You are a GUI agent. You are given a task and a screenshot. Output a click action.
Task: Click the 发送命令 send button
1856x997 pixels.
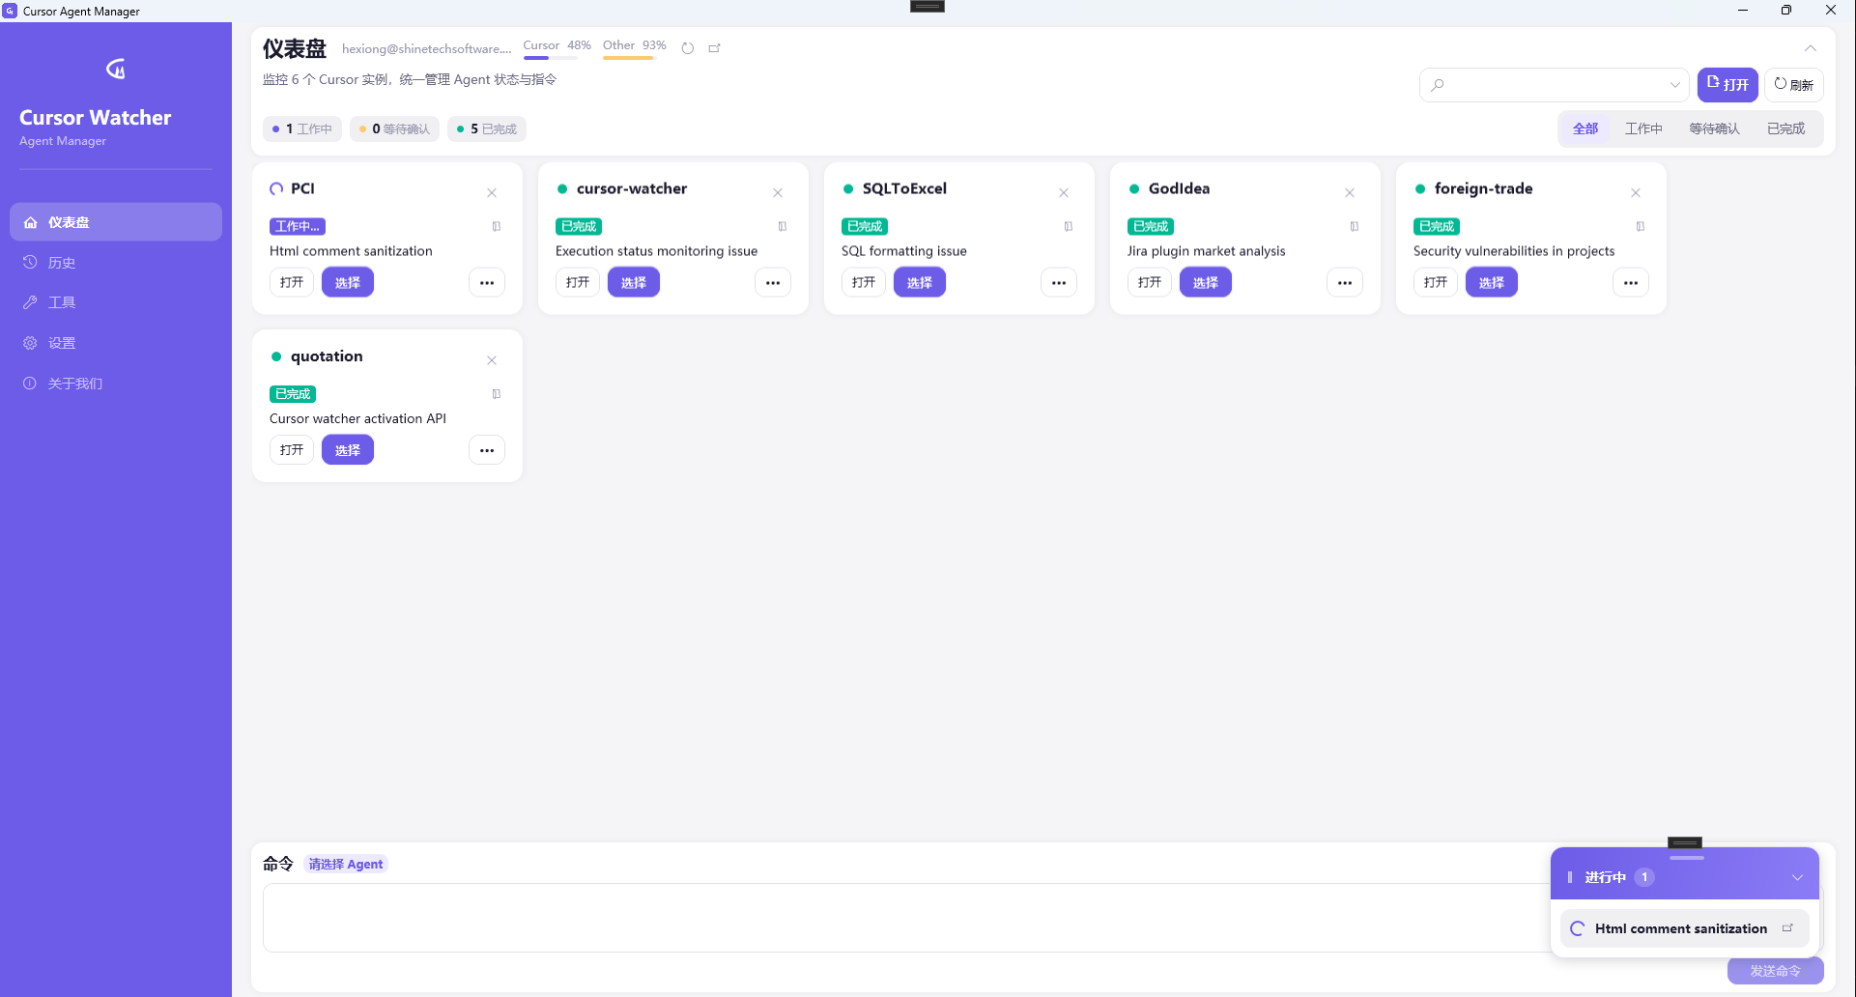[x=1776, y=971]
